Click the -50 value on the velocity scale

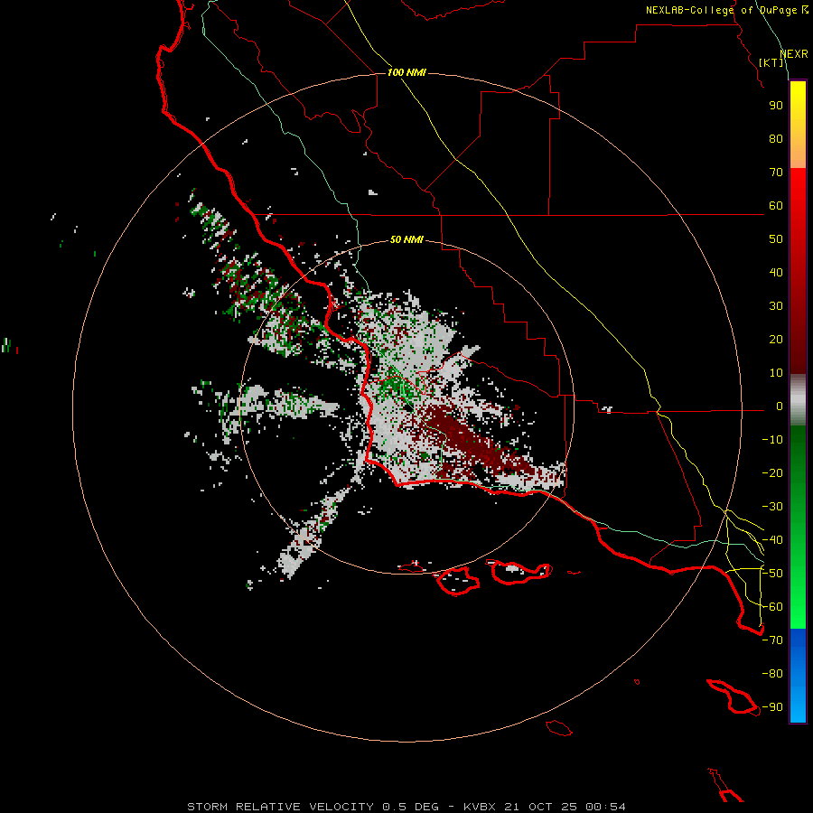(x=772, y=574)
